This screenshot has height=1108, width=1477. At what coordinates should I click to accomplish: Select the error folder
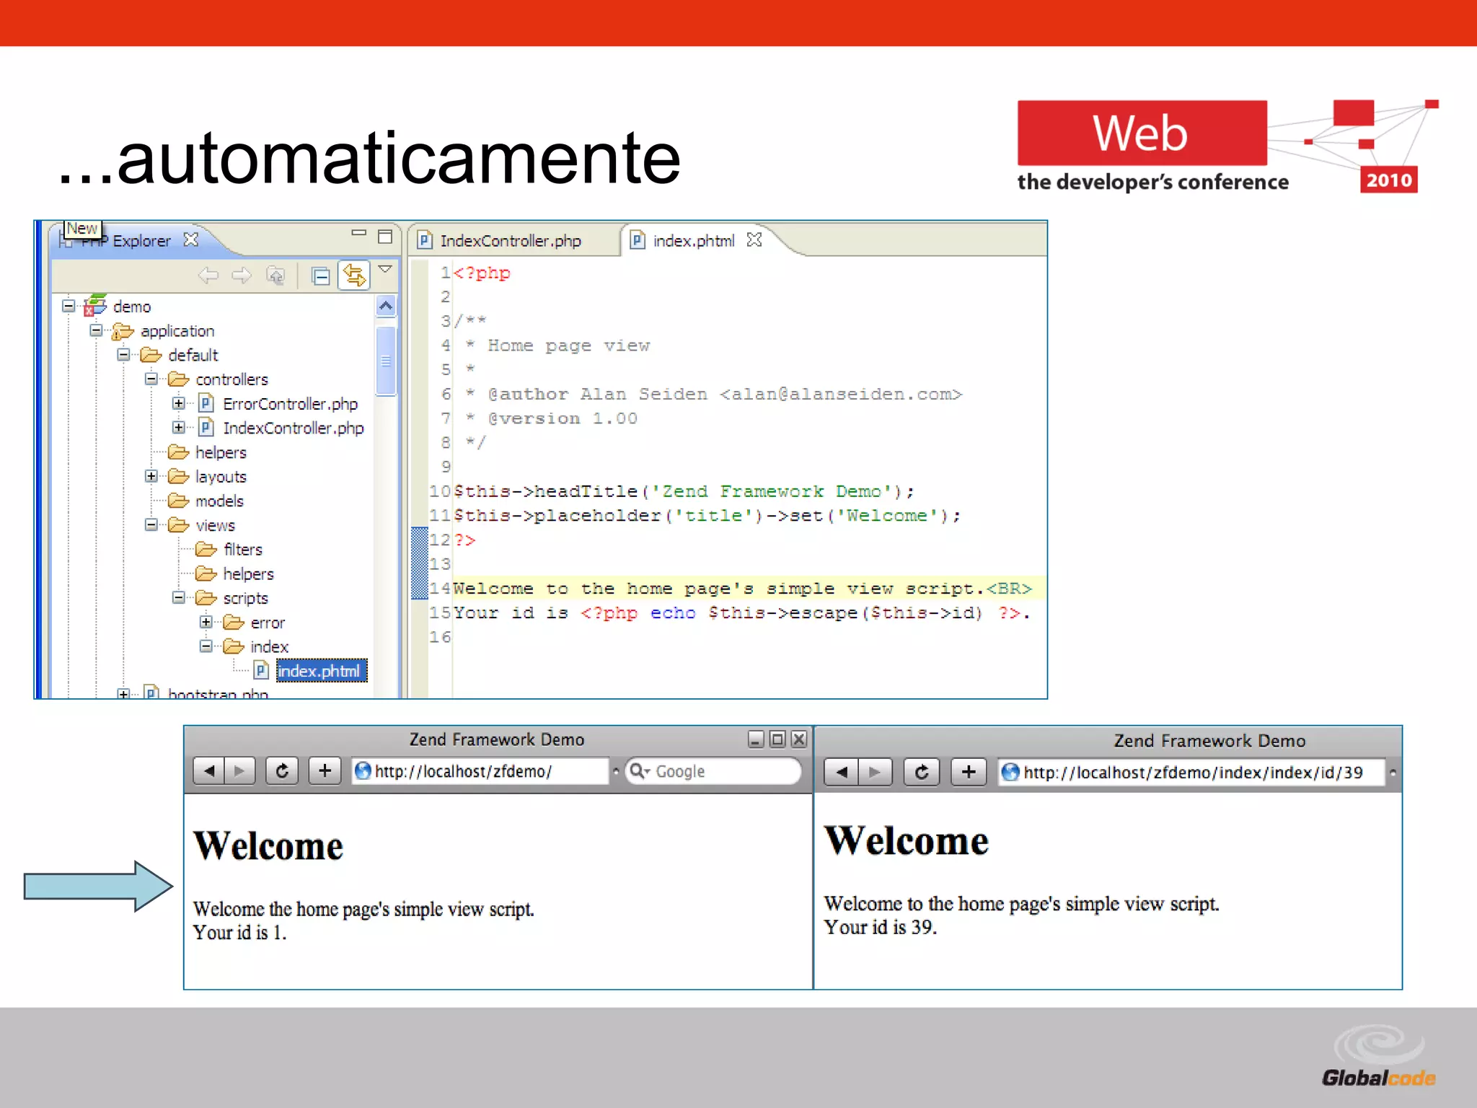pyautogui.click(x=268, y=623)
